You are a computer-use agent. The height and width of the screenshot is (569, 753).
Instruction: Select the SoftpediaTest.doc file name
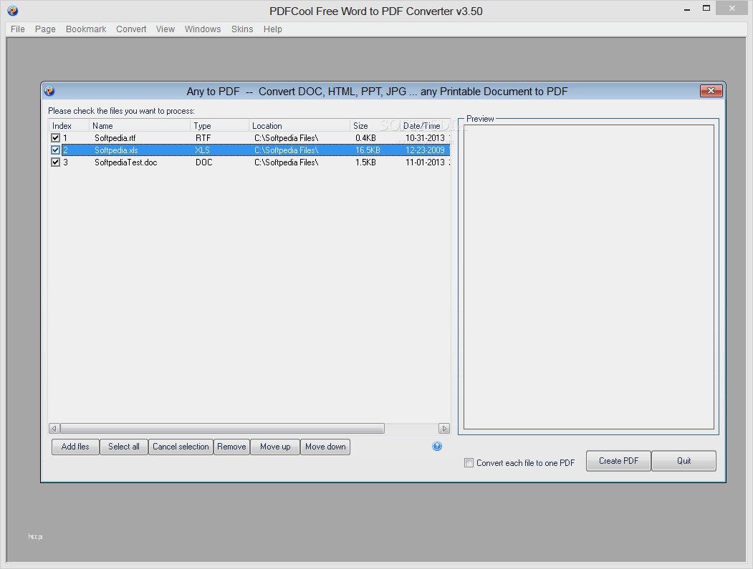tap(126, 162)
